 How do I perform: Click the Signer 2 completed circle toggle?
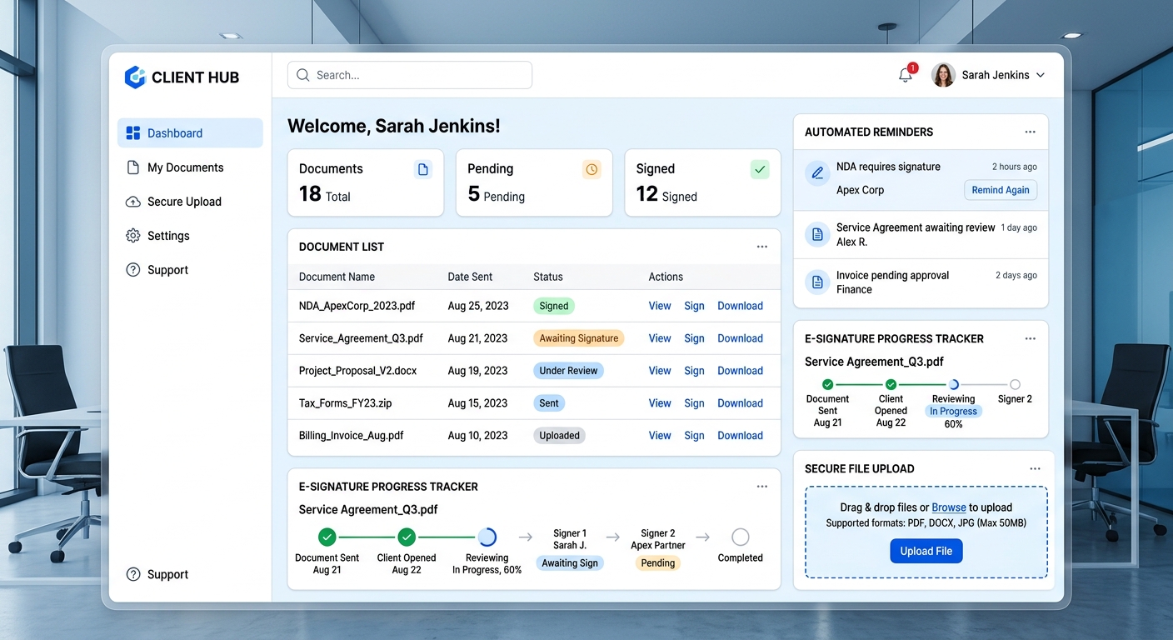(1014, 385)
